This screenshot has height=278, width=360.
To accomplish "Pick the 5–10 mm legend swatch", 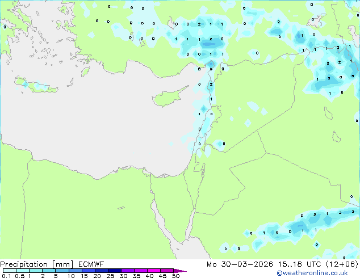I will pos(62,271).
